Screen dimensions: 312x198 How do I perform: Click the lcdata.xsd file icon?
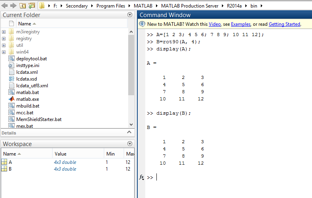point(12,79)
